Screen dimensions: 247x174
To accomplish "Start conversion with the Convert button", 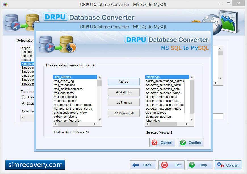I will (228, 165).
